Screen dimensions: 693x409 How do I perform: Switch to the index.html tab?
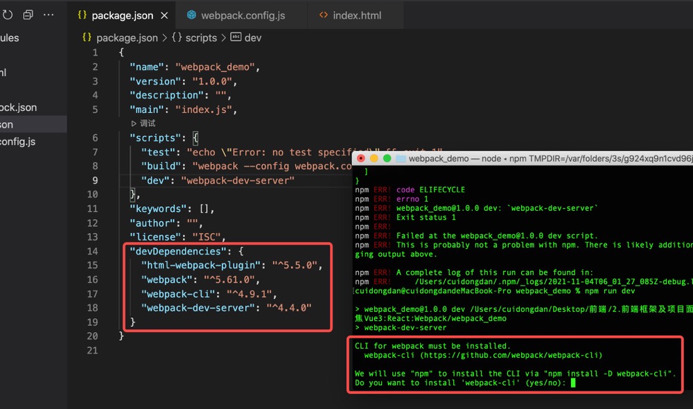[x=357, y=15]
